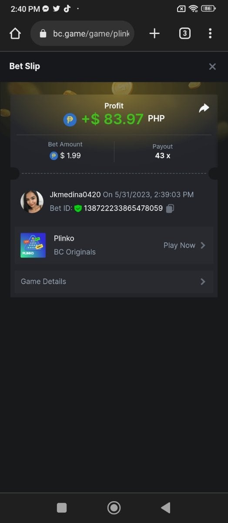Expand Game Details with the chevron
Screen dimensions: 228x523
pos(203,282)
